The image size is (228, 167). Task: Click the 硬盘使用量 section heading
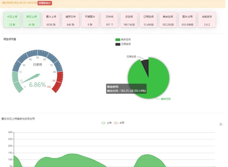click(10, 39)
